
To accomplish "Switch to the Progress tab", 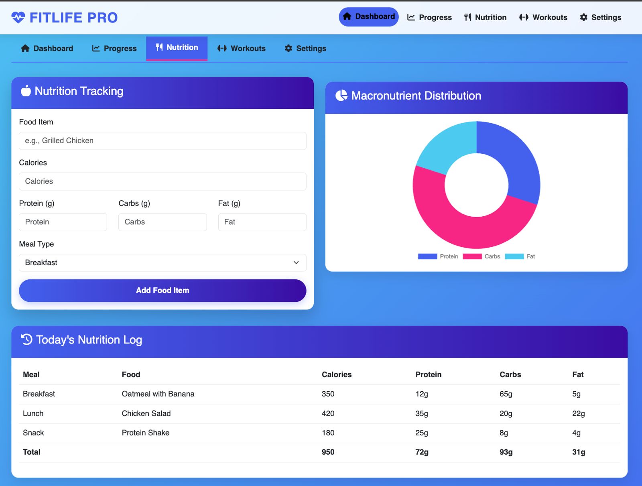I will coord(114,48).
